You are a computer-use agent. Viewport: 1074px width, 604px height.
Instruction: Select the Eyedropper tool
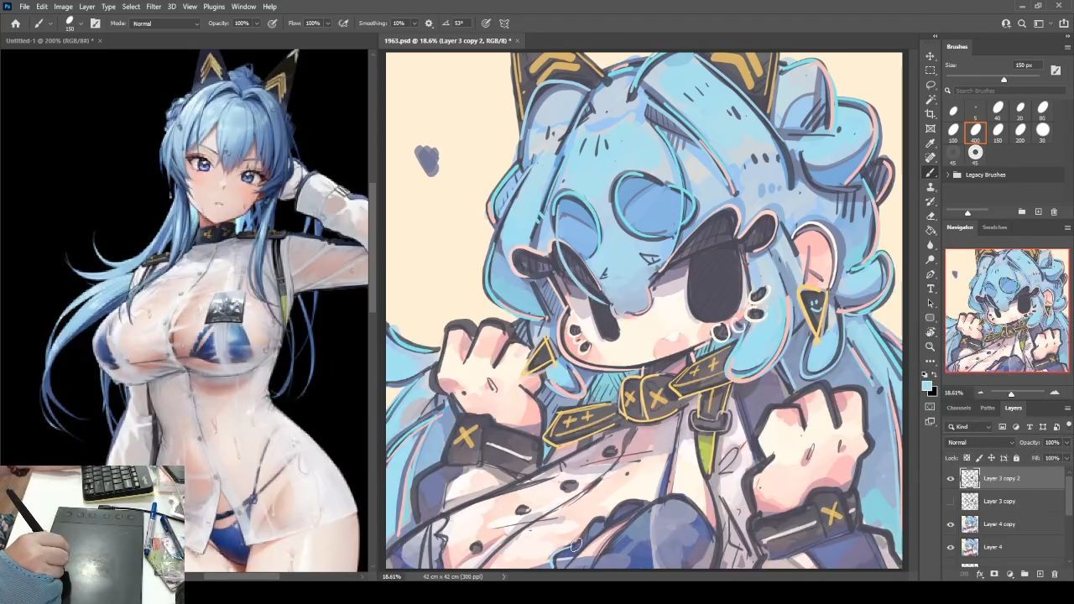931,143
